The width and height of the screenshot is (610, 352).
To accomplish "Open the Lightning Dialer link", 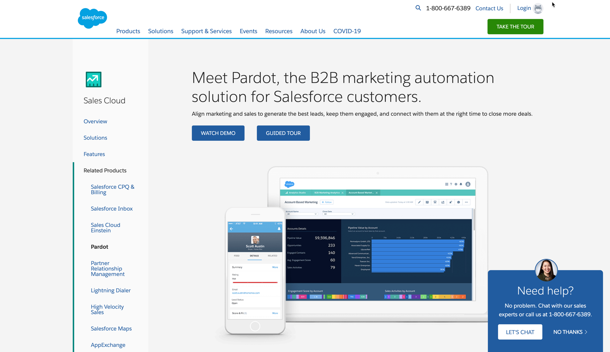I will [x=111, y=291].
